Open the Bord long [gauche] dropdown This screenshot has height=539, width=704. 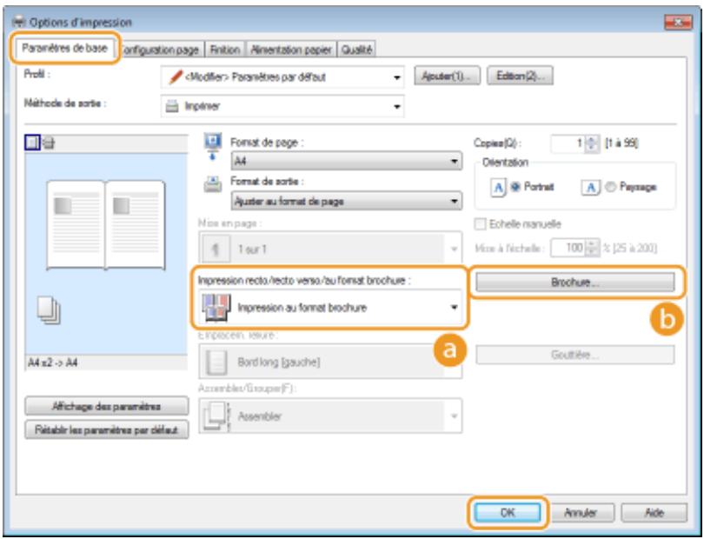pos(330,362)
